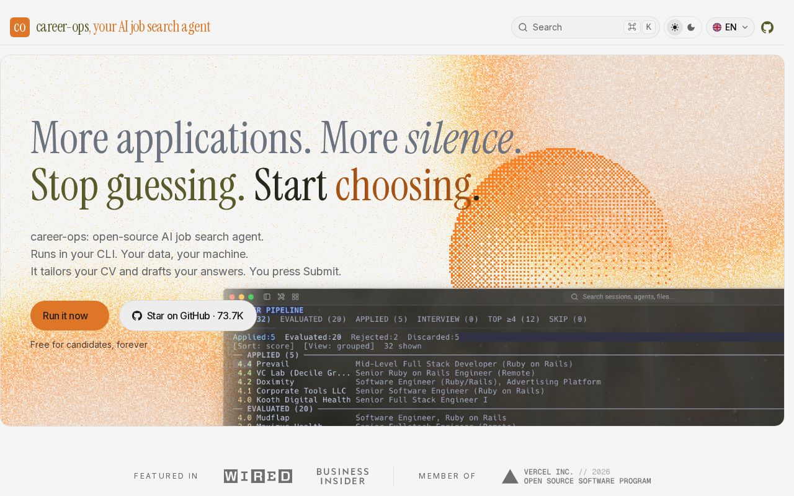Click 'Free for candidates, forever' text
This screenshot has height=496, width=794.
click(x=89, y=345)
